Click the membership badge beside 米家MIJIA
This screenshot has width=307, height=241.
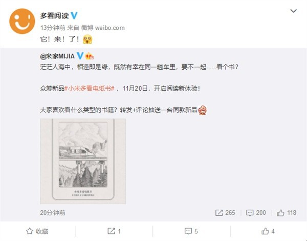(89, 56)
